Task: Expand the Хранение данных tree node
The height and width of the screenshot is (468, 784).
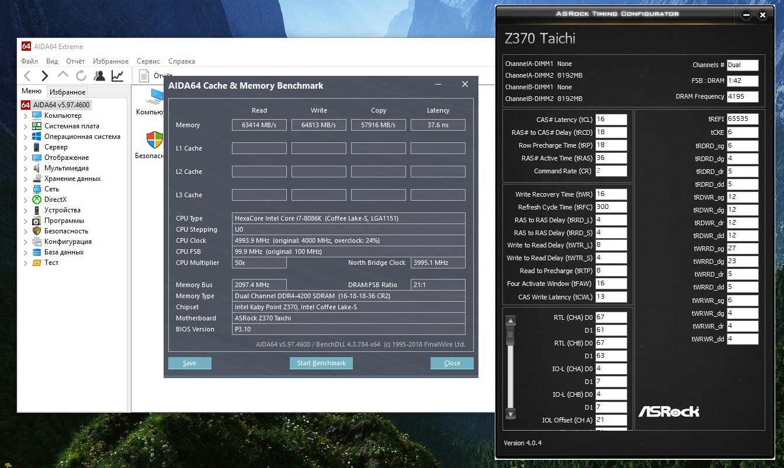Action: point(26,179)
